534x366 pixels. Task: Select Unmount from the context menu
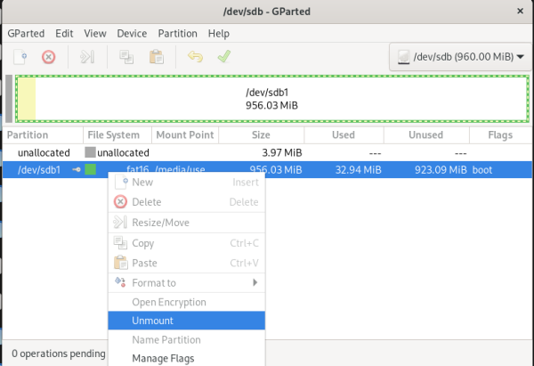coord(152,321)
